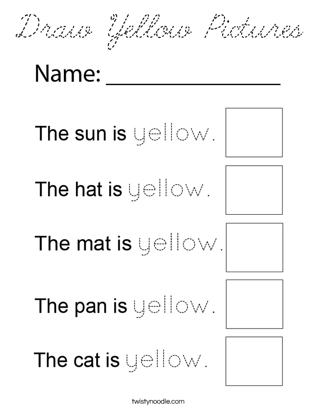The height and width of the screenshot is (410, 317).
Task: Click the text The pan is
Action: (81, 306)
